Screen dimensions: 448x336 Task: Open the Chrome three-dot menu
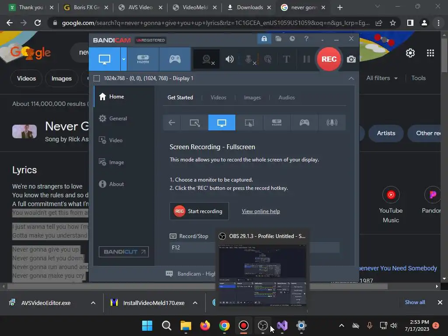438,23
